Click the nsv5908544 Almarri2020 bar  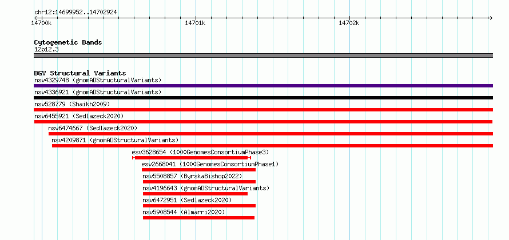[x=198, y=218]
